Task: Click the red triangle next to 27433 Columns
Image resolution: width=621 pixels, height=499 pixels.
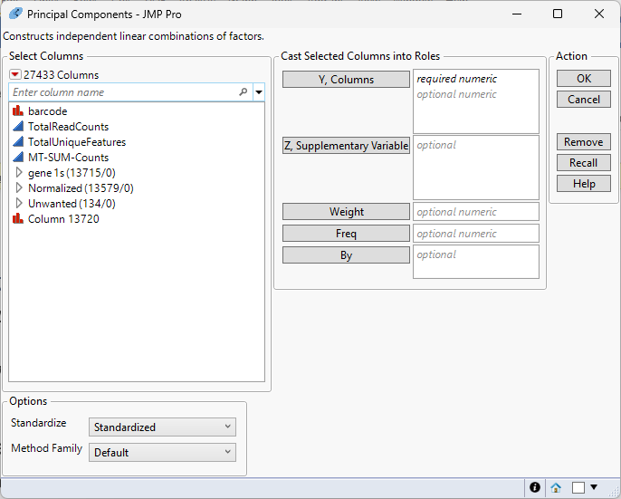Action: point(15,75)
